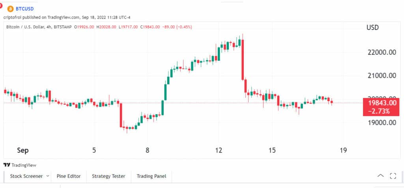Click the 22000.00 price axis label

[x=381, y=53]
